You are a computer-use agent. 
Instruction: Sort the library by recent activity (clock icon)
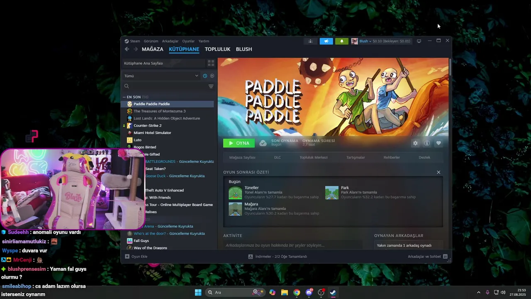[205, 76]
